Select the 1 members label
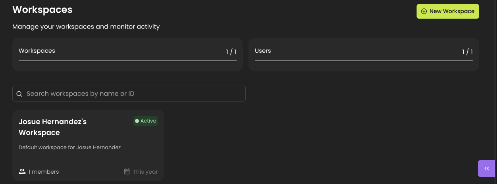Screen dimensions: 497x184 pyautogui.click(x=44, y=172)
